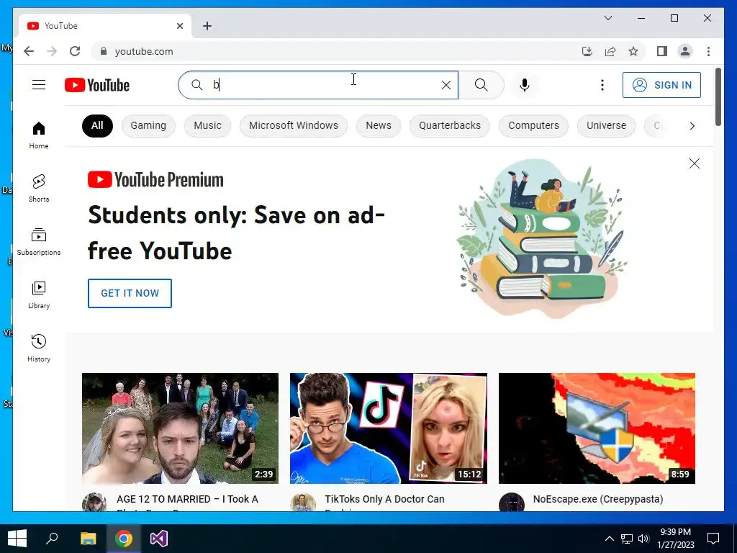The height and width of the screenshot is (553, 737).
Task: Open the tab search dropdown arrow
Action: click(x=607, y=18)
